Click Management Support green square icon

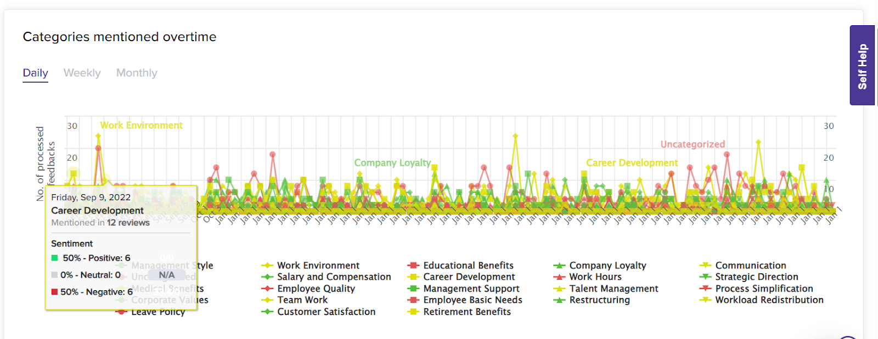point(413,289)
